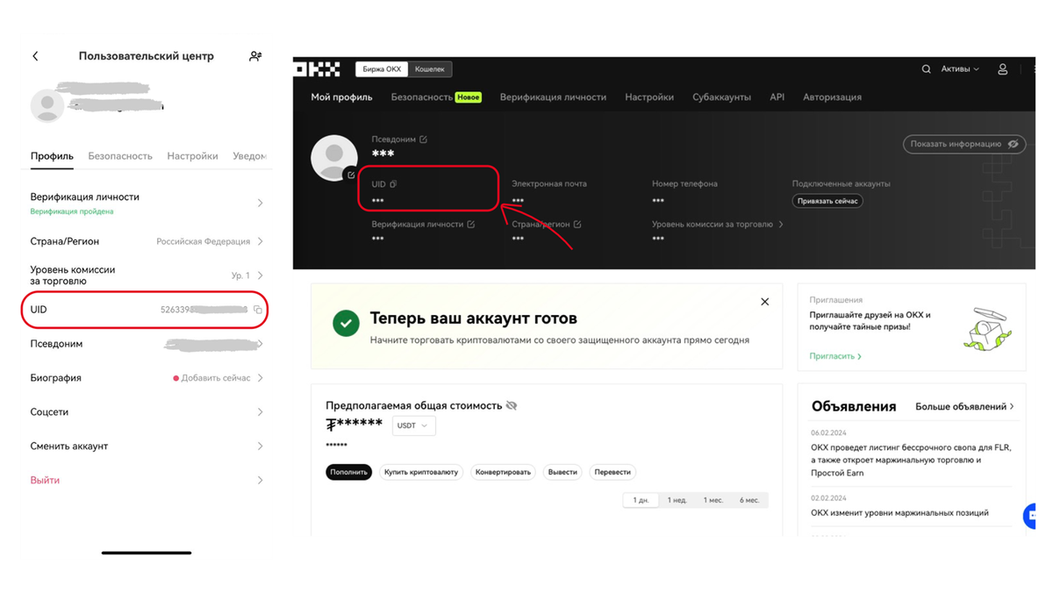Edit the Псевдоним pencil icon

pos(423,139)
